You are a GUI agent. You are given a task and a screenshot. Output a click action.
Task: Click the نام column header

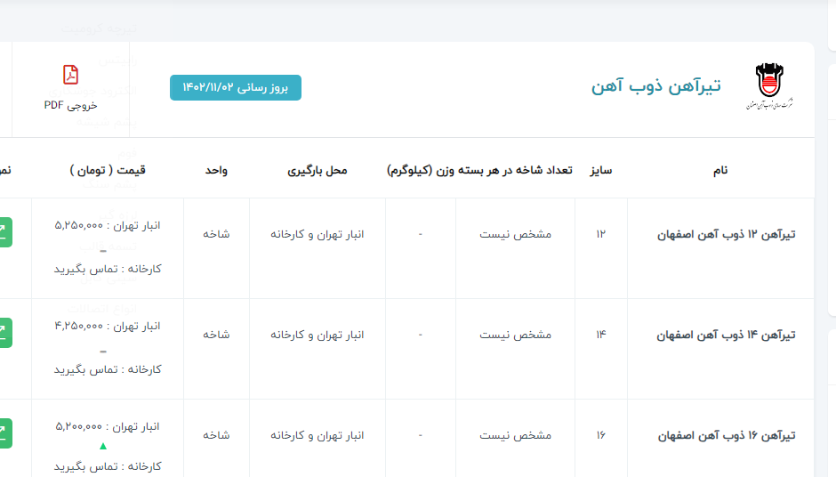click(720, 170)
